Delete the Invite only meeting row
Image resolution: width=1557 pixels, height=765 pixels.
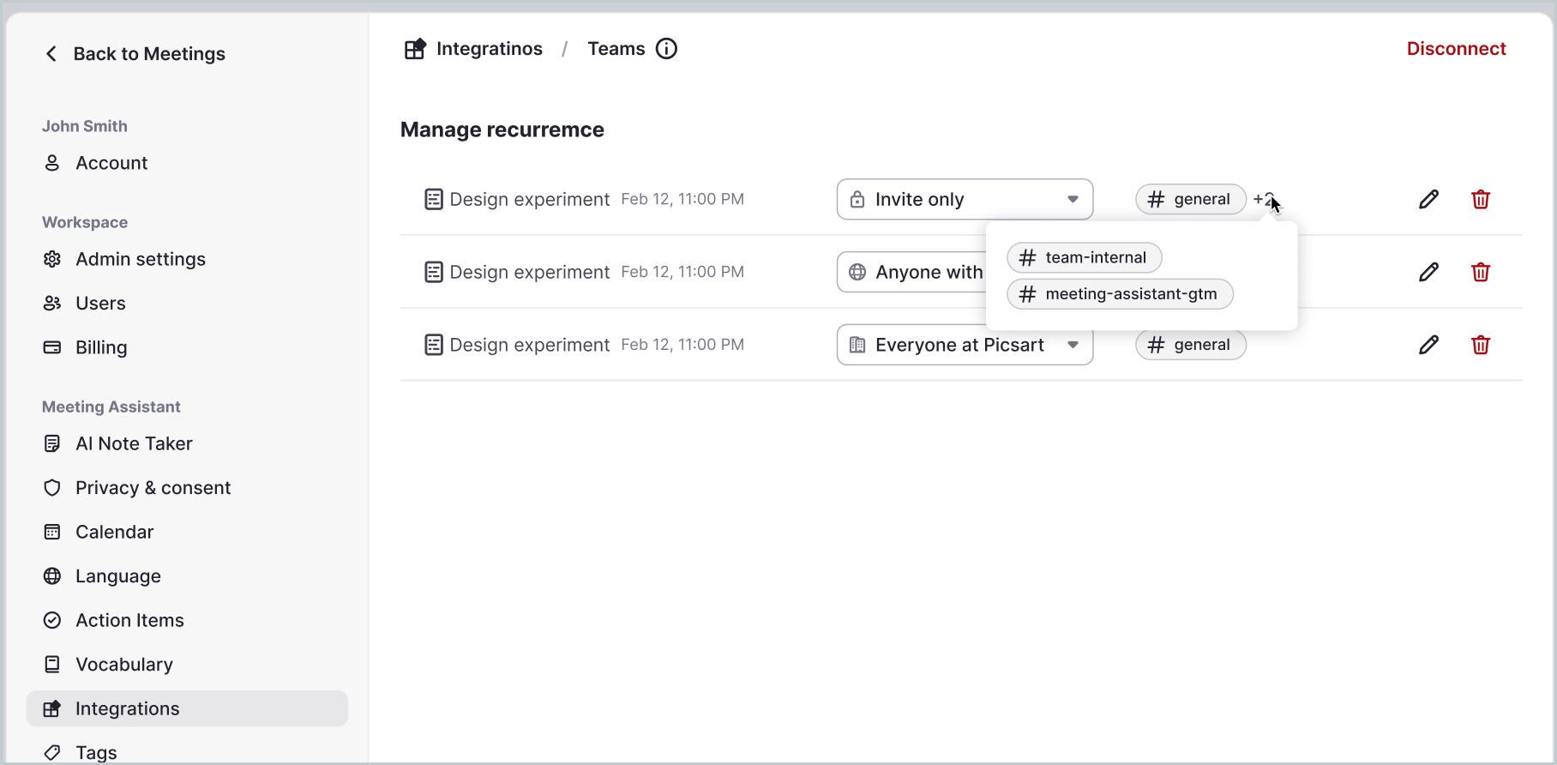coord(1480,200)
